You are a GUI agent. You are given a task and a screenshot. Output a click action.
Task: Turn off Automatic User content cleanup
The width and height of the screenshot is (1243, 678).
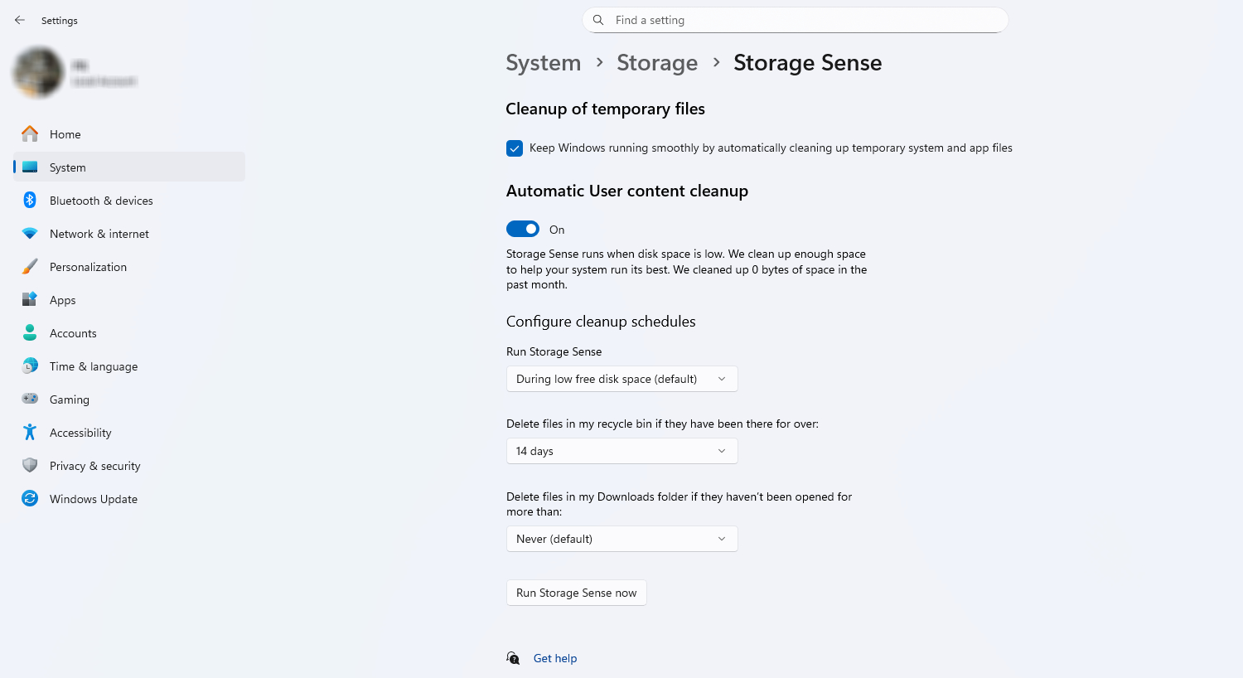tap(522, 229)
